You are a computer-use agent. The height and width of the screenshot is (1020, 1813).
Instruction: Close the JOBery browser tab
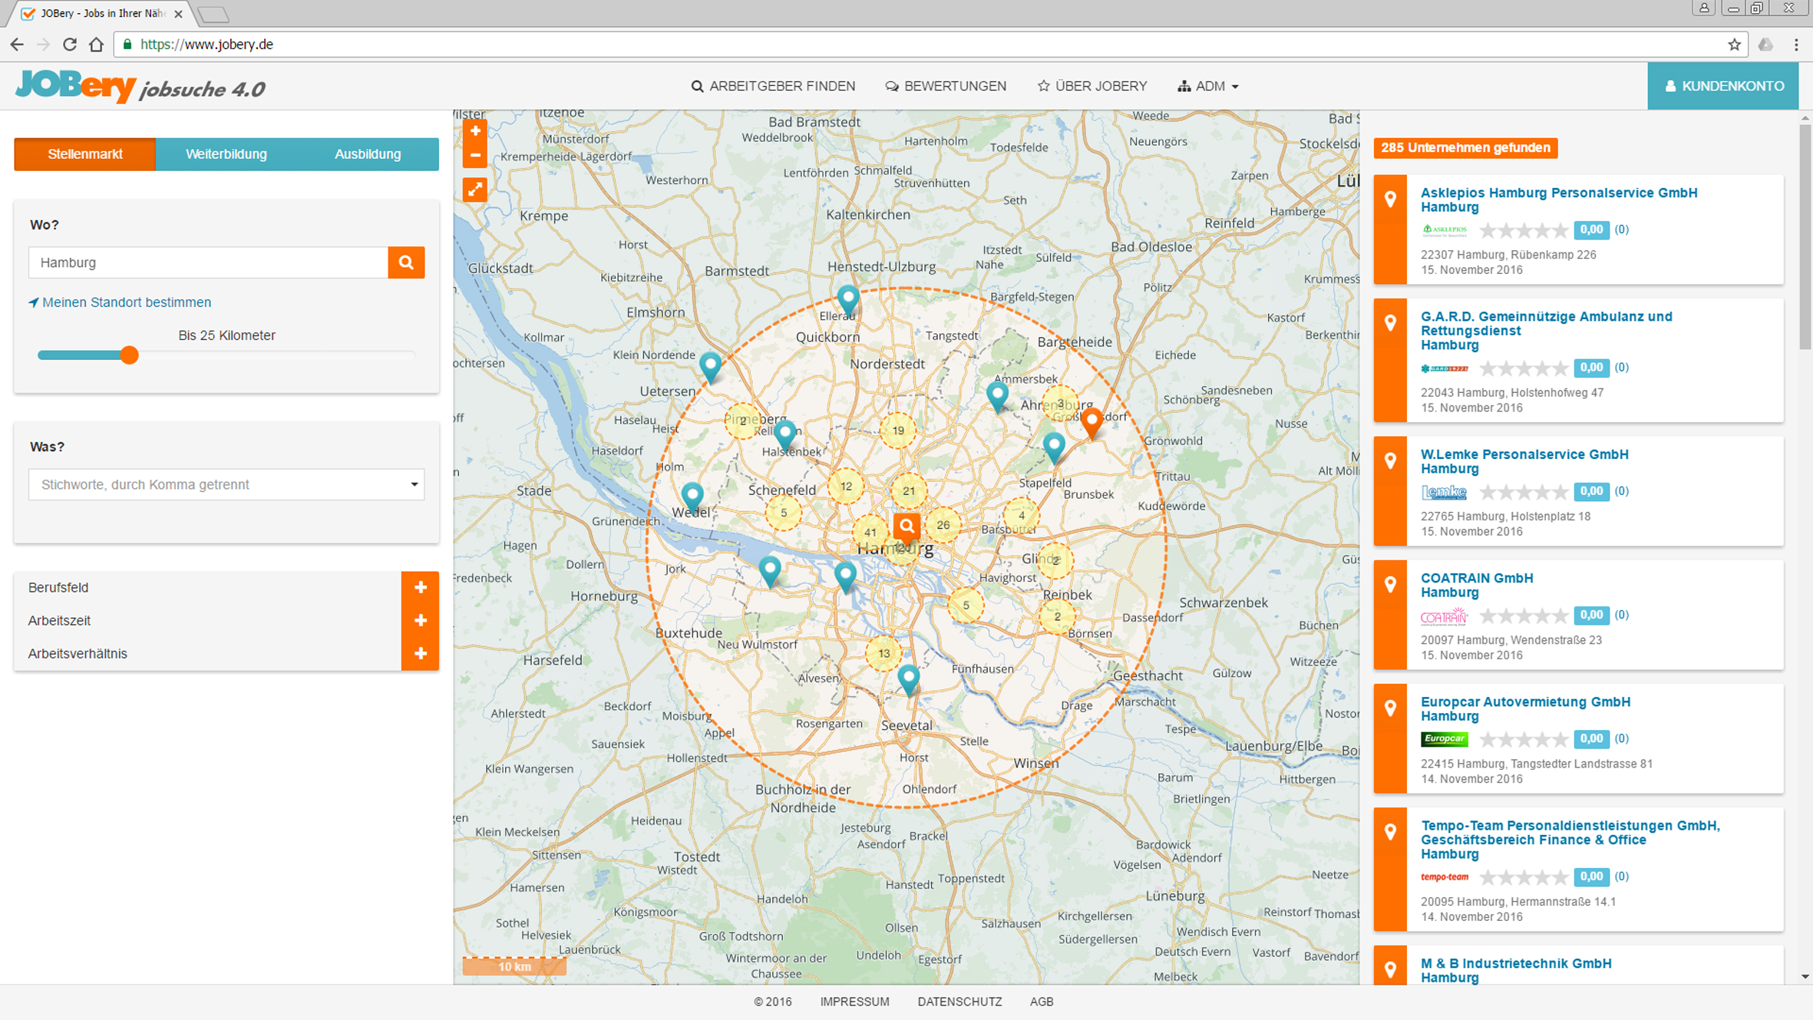[178, 14]
